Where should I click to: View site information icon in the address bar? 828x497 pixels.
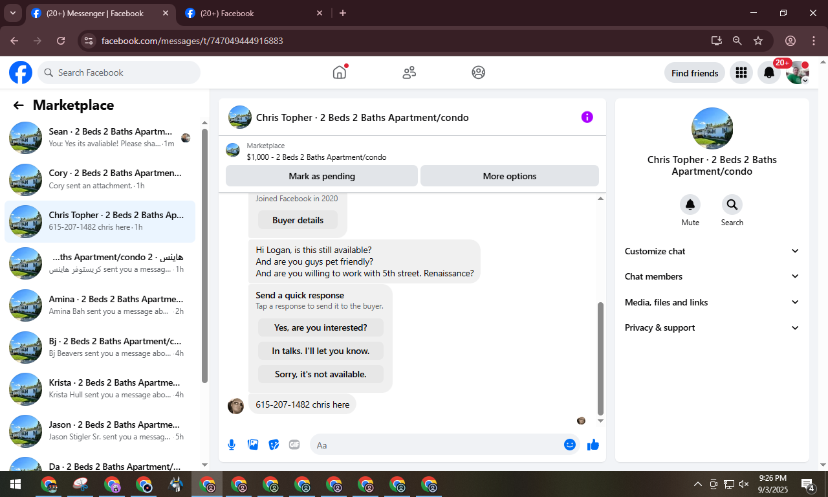click(x=89, y=41)
